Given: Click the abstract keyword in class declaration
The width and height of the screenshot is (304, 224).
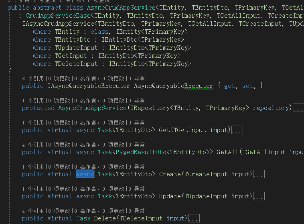Looking at the screenshot, I should (47, 8).
